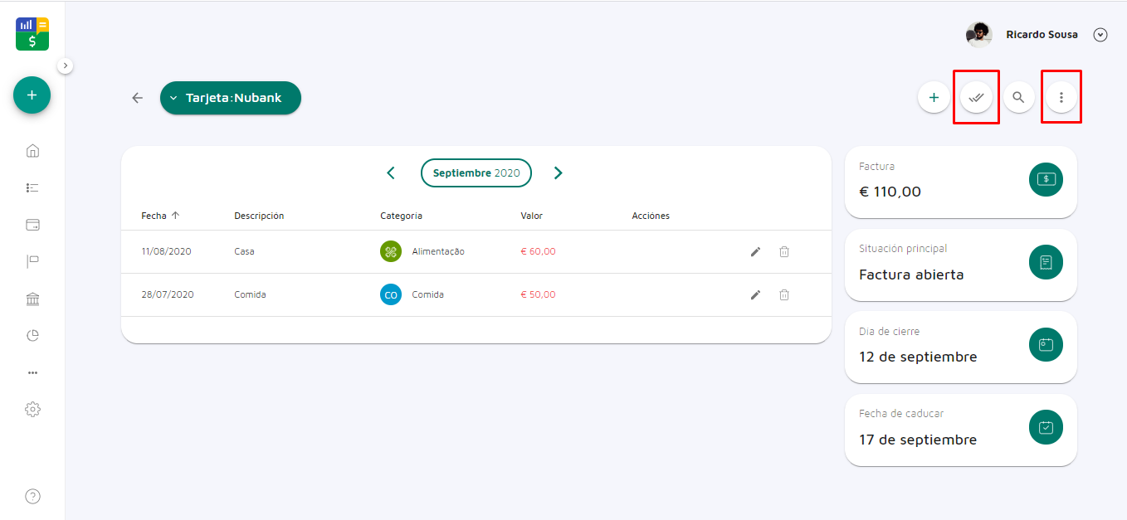Delete the Comida transaction with trash icon
The height and width of the screenshot is (520, 1127).
pyautogui.click(x=784, y=294)
